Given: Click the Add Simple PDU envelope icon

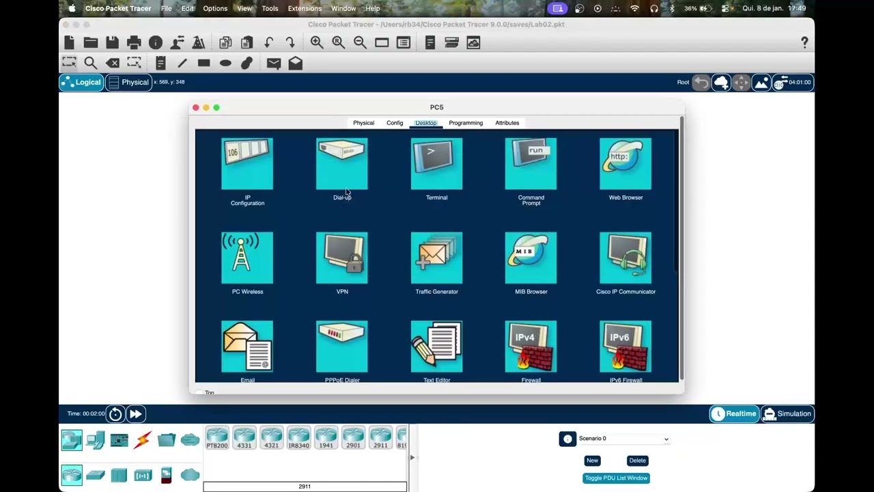Looking at the screenshot, I should pyautogui.click(x=274, y=63).
